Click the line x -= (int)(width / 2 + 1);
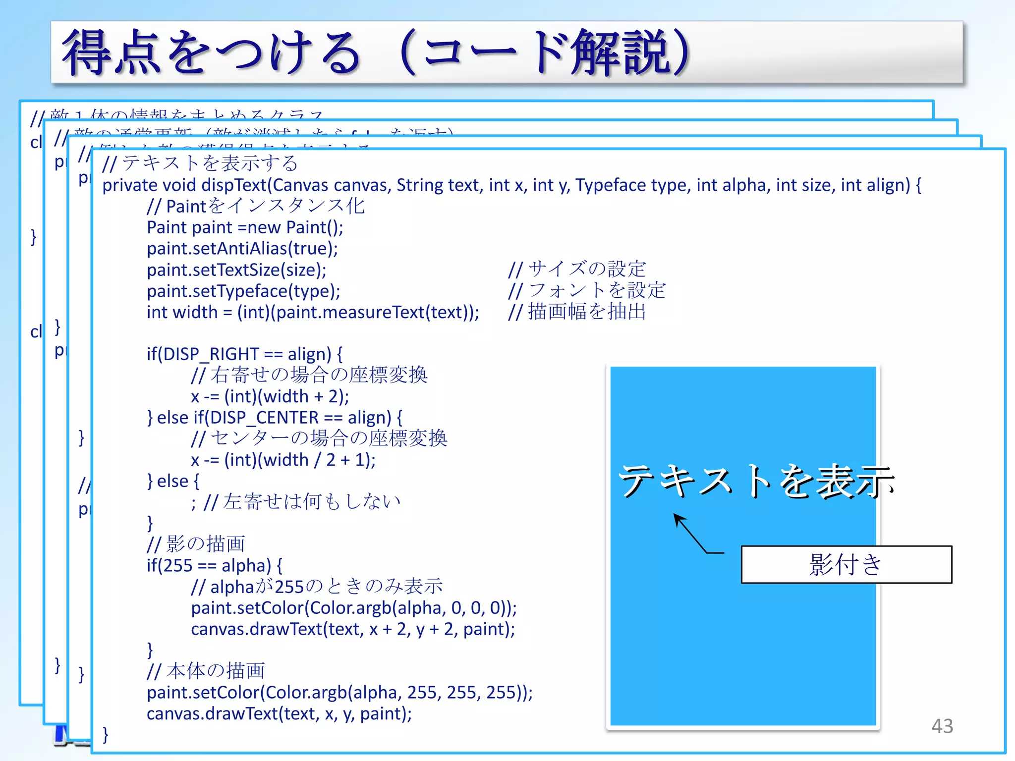The width and height of the screenshot is (1015, 761). 283,460
